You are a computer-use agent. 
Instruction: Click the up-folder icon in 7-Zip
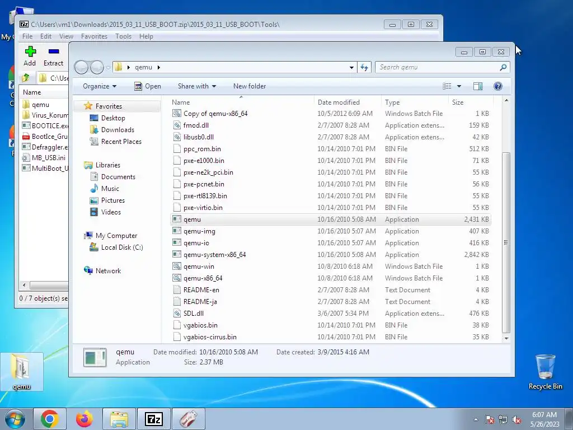26,77
